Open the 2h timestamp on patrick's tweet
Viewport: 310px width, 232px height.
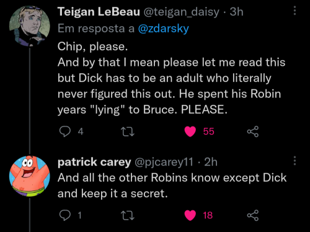[x=211, y=162]
